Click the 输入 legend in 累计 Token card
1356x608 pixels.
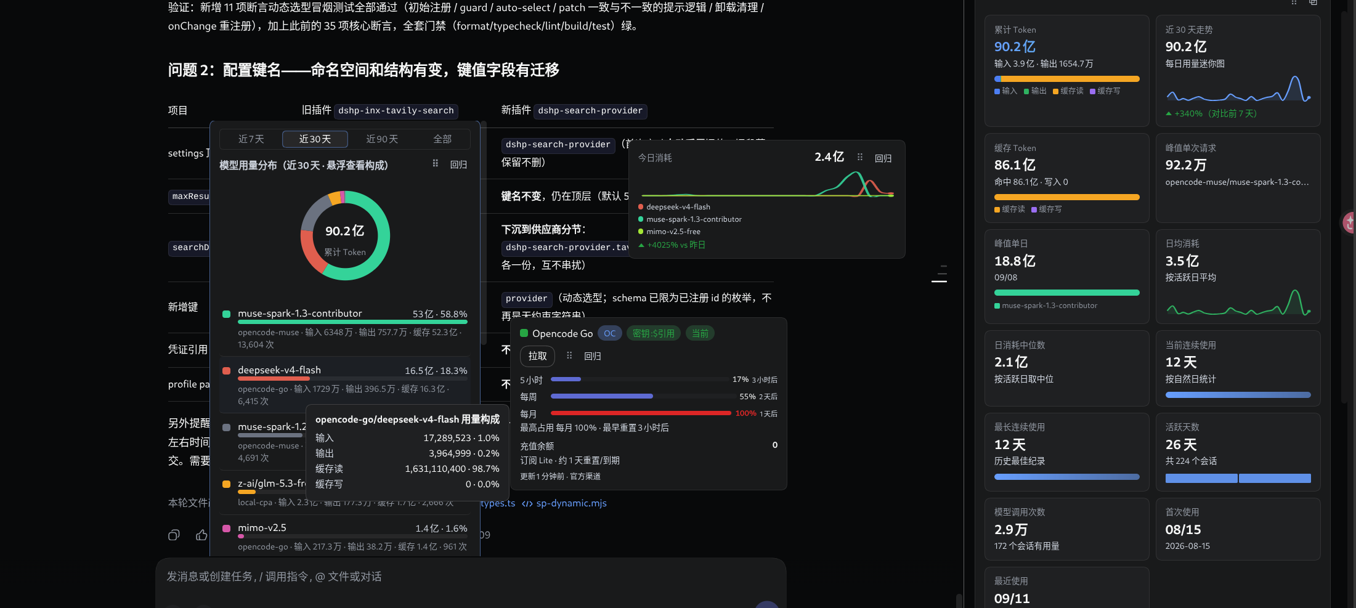(1005, 91)
